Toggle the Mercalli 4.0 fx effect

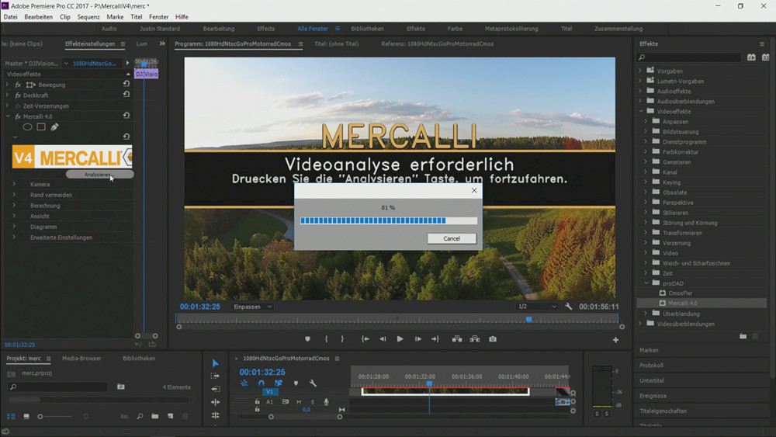[18, 116]
